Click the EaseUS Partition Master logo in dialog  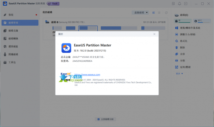point(66,48)
